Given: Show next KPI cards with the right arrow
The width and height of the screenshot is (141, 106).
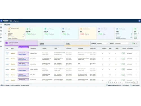Looking at the screenshot, I should pos(139,33).
